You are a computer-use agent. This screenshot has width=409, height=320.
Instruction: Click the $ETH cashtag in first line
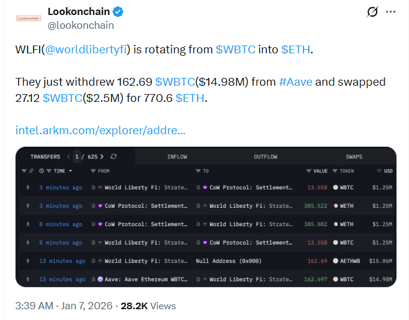(x=296, y=50)
